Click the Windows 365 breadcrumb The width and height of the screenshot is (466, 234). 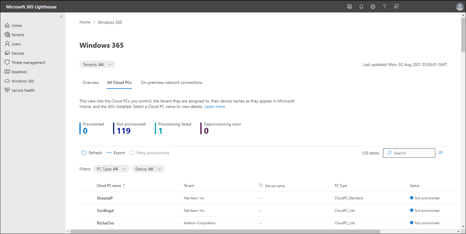point(110,22)
